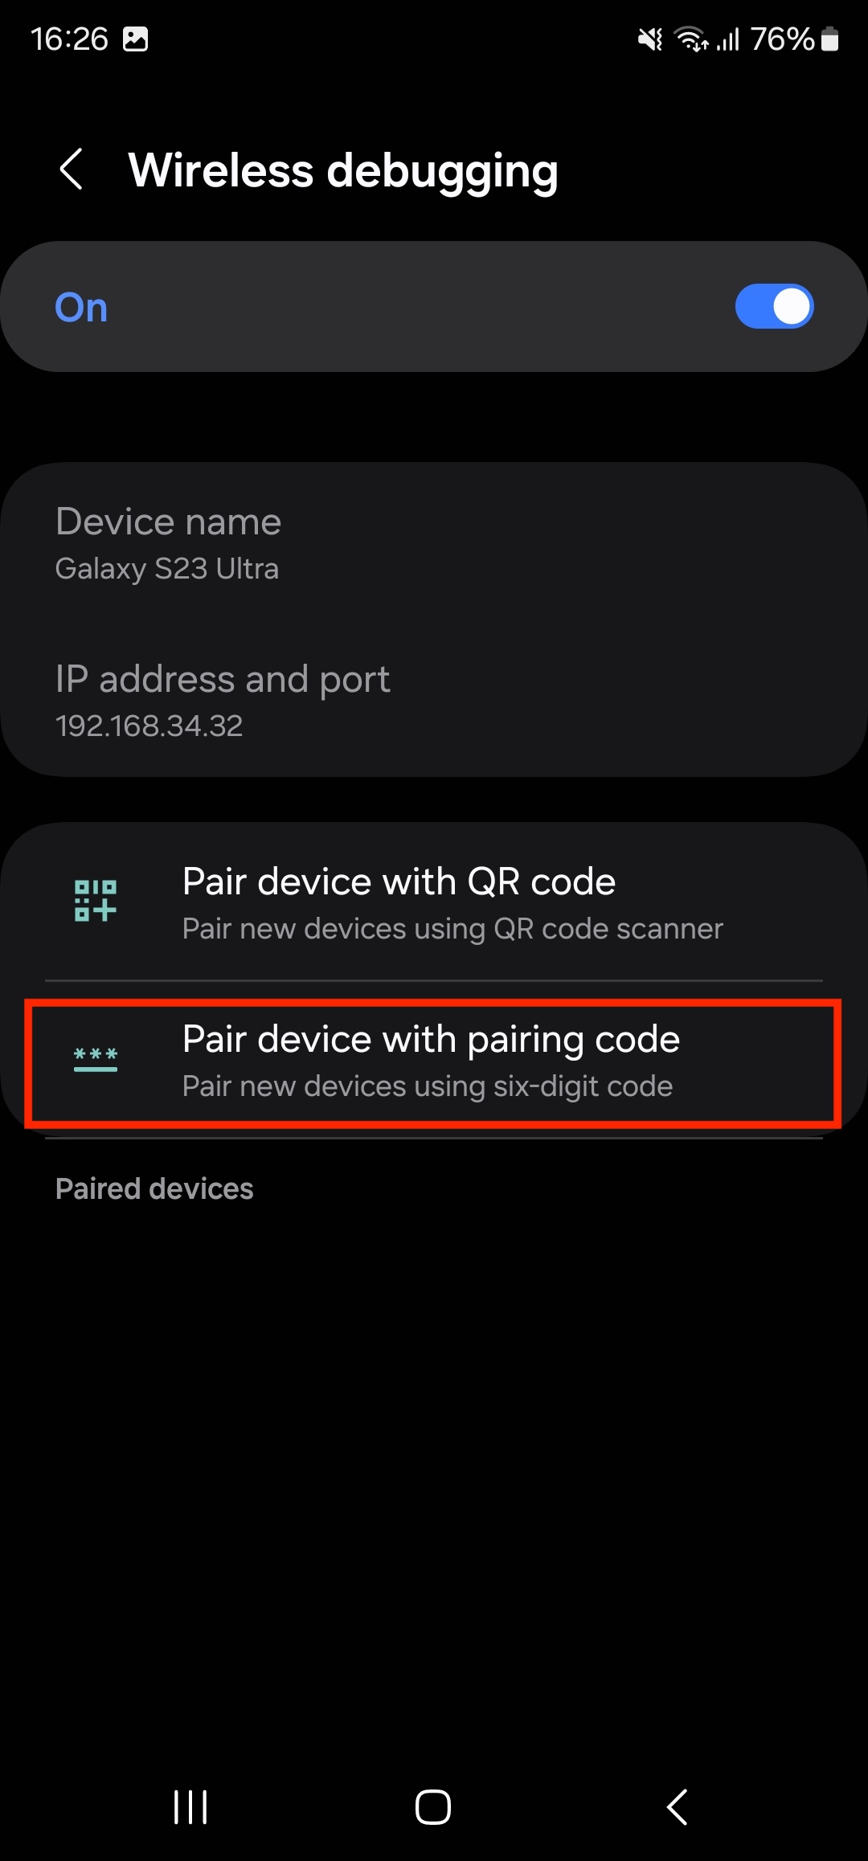
Task: Turn off the Wireless debugging switch
Action: 774,306
